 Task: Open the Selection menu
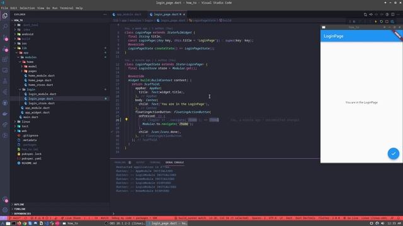(27, 8)
